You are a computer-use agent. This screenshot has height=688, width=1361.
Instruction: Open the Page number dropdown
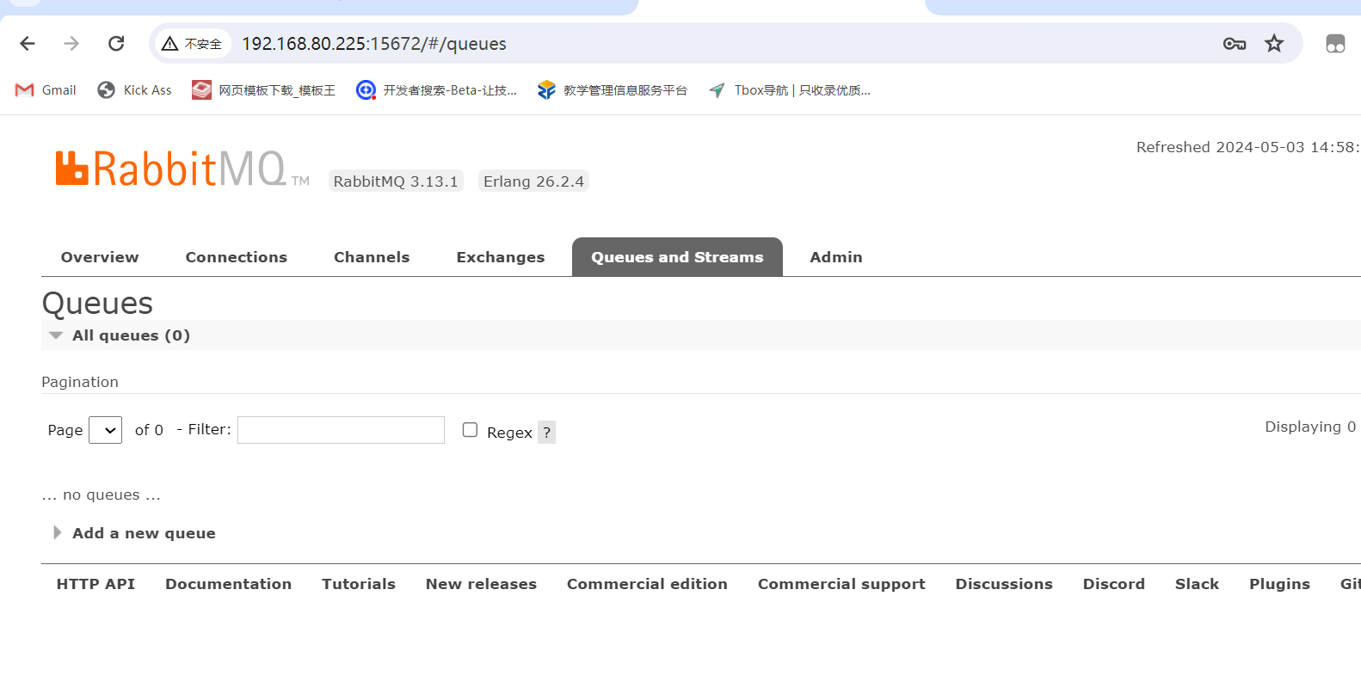pos(106,430)
